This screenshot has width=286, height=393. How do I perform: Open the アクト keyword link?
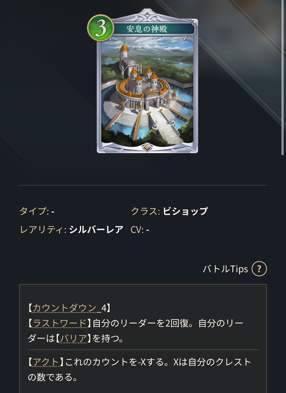pyautogui.click(x=46, y=362)
